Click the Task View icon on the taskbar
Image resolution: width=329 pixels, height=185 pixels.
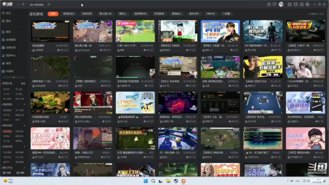coord(160,181)
